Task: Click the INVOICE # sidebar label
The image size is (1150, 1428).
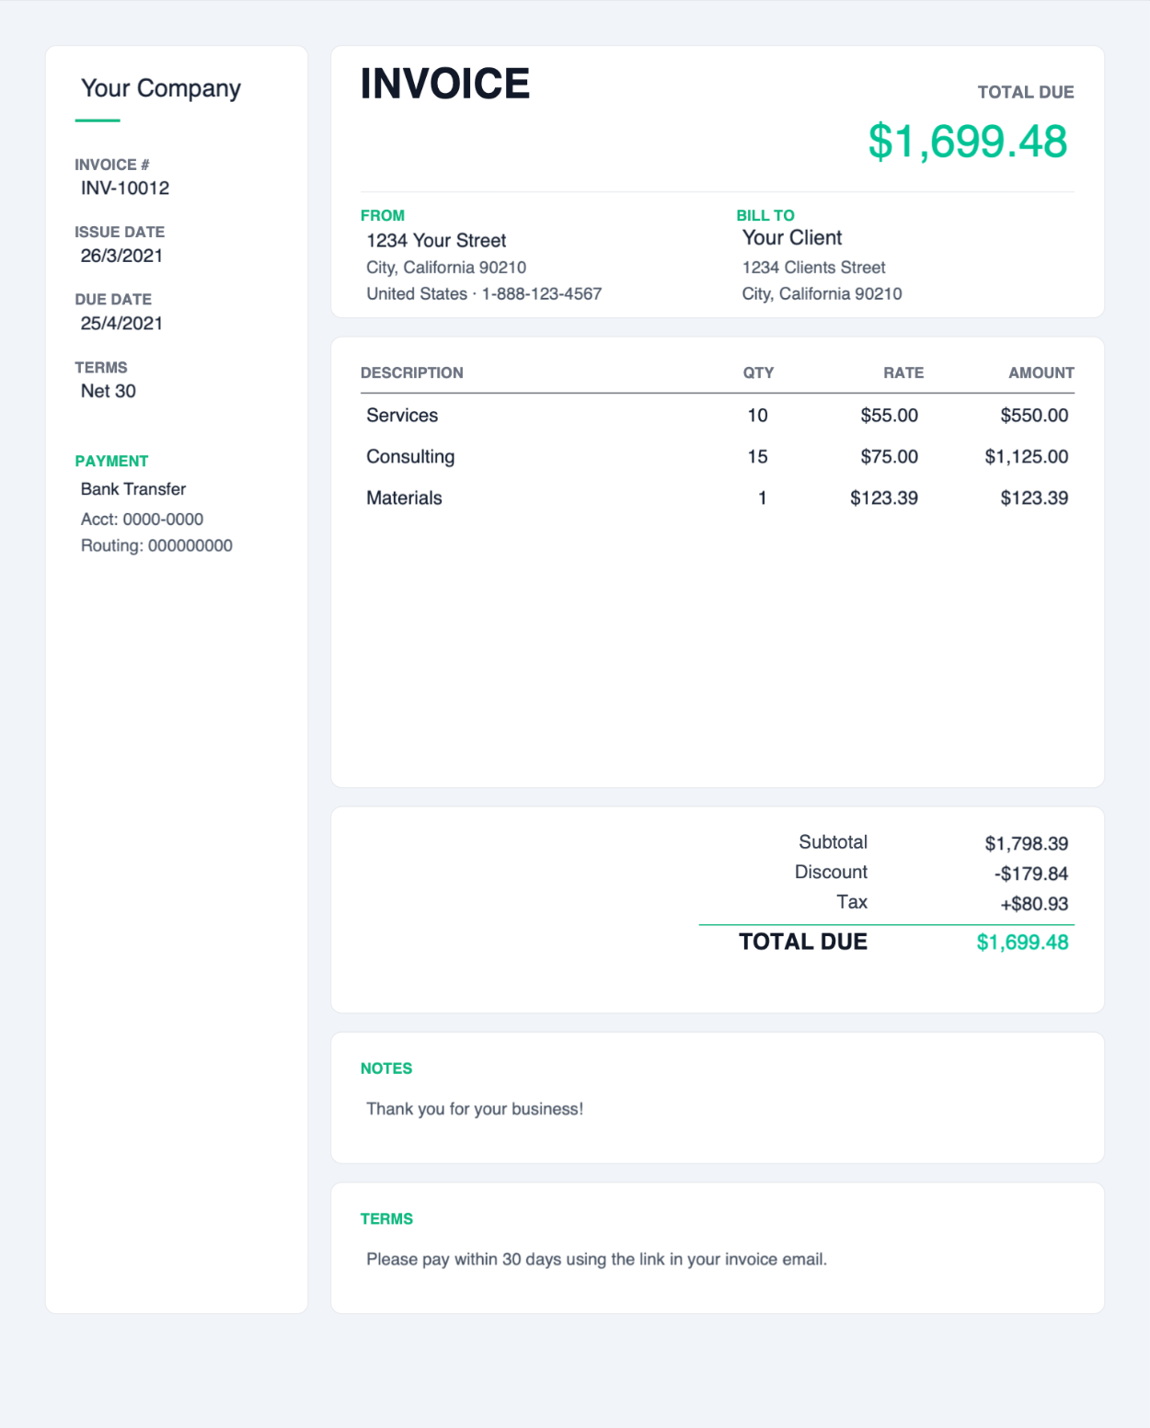Action: click(112, 165)
